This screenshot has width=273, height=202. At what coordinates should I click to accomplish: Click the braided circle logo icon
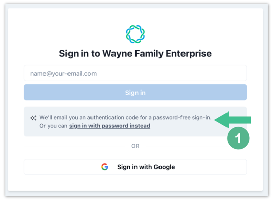135,34
